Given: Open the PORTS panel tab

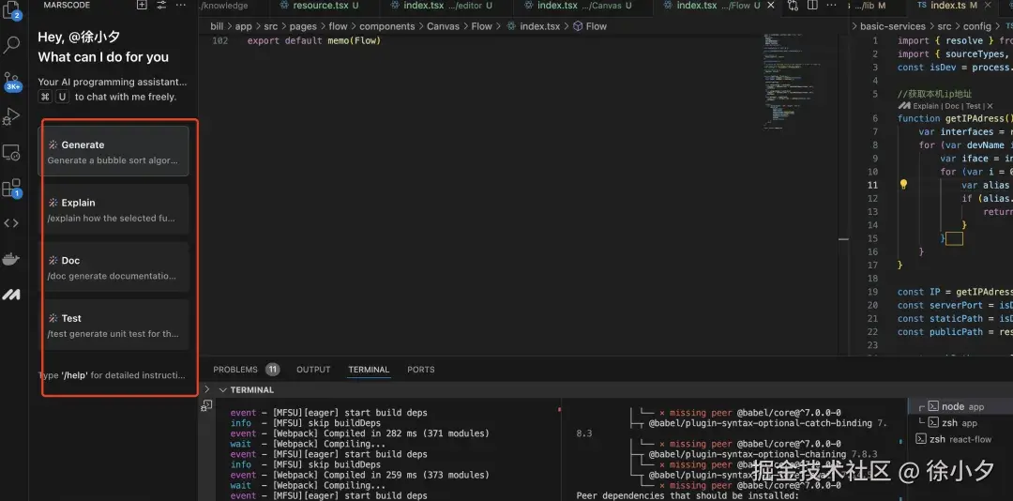Looking at the screenshot, I should point(420,370).
